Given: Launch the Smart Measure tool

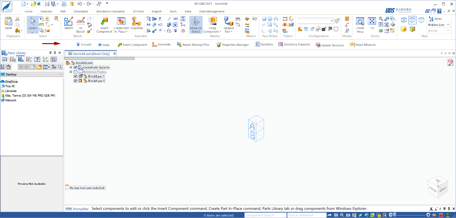Looking at the screenshot, I should click(x=363, y=45).
